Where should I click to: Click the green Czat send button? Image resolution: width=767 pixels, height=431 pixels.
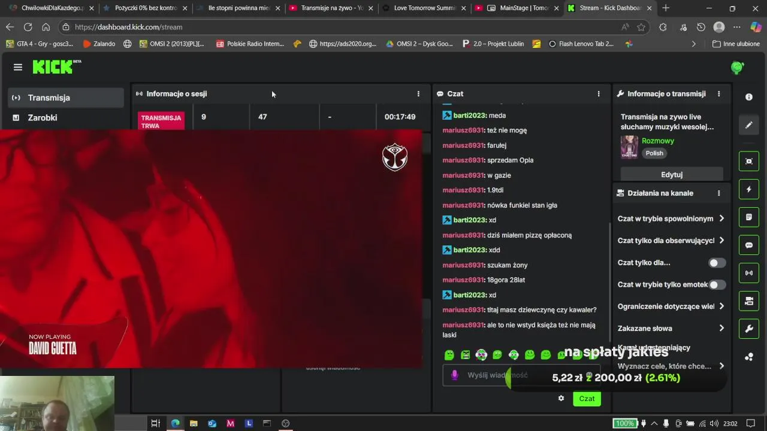[587, 399]
